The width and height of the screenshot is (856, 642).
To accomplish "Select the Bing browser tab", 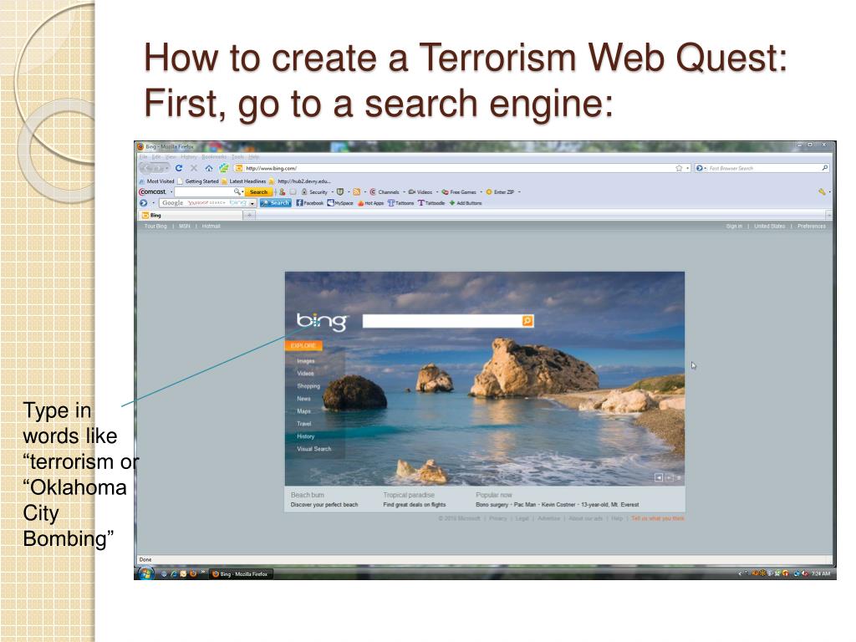I will point(191,215).
